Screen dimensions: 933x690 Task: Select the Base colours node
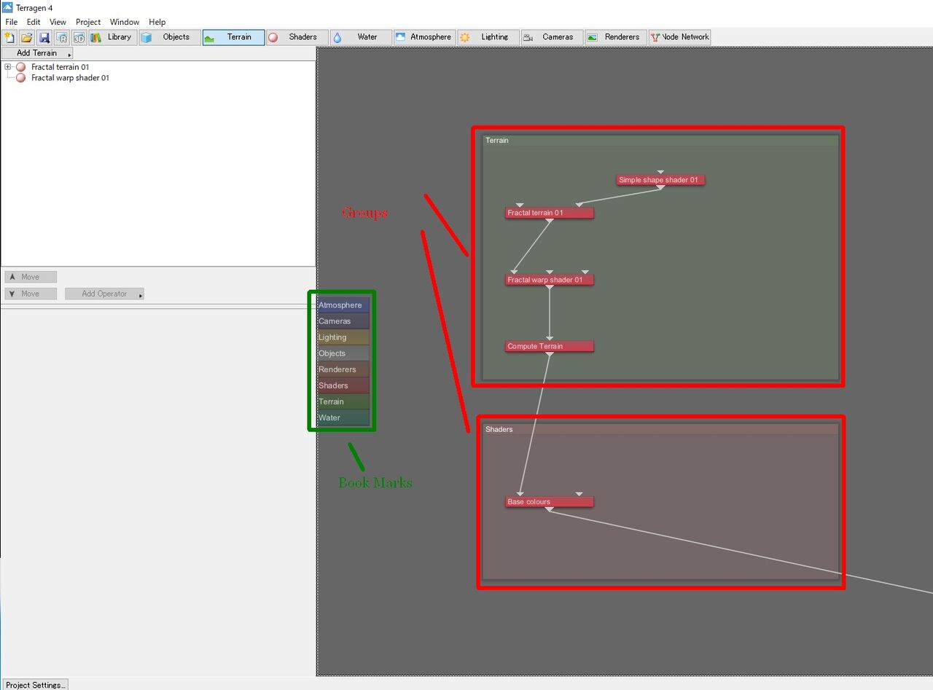click(550, 502)
